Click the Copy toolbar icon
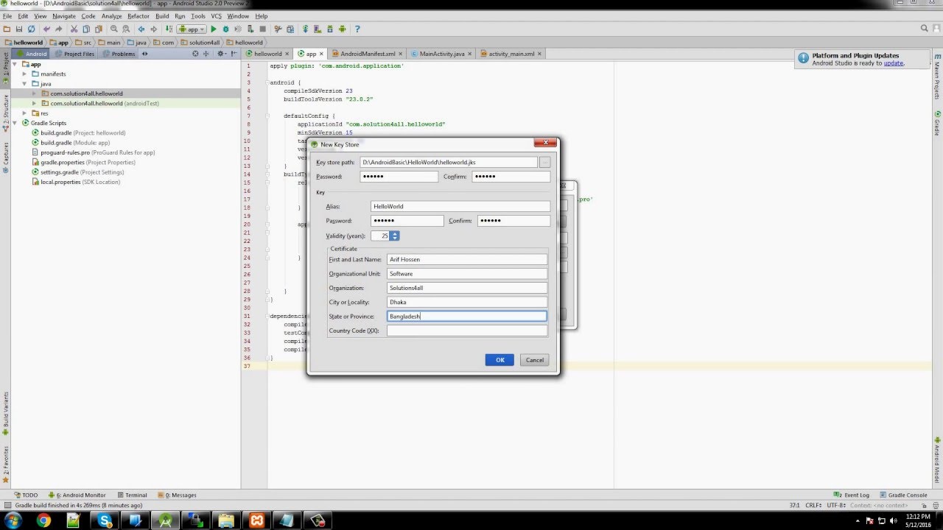The height and width of the screenshot is (530, 943). click(86, 29)
